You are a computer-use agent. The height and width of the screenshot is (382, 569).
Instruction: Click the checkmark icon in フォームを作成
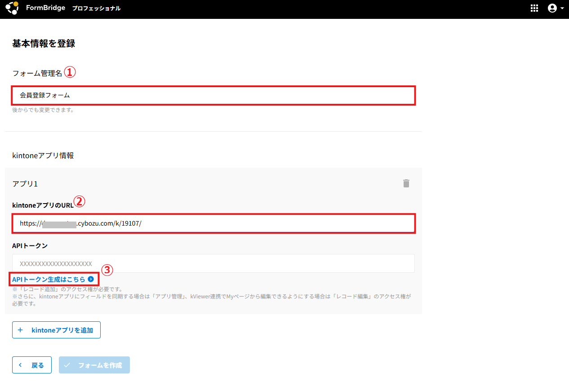pos(67,365)
